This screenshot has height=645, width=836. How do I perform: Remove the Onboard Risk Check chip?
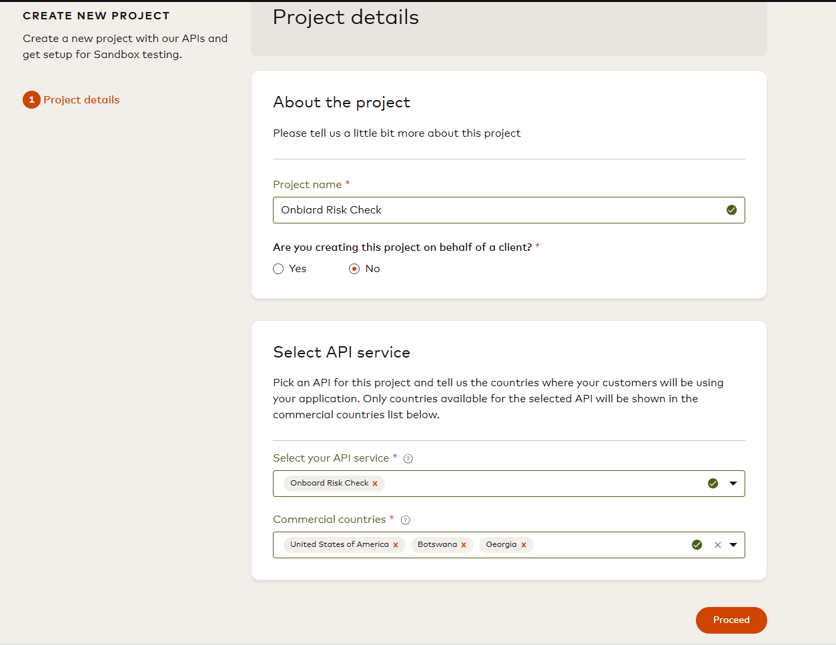(375, 484)
